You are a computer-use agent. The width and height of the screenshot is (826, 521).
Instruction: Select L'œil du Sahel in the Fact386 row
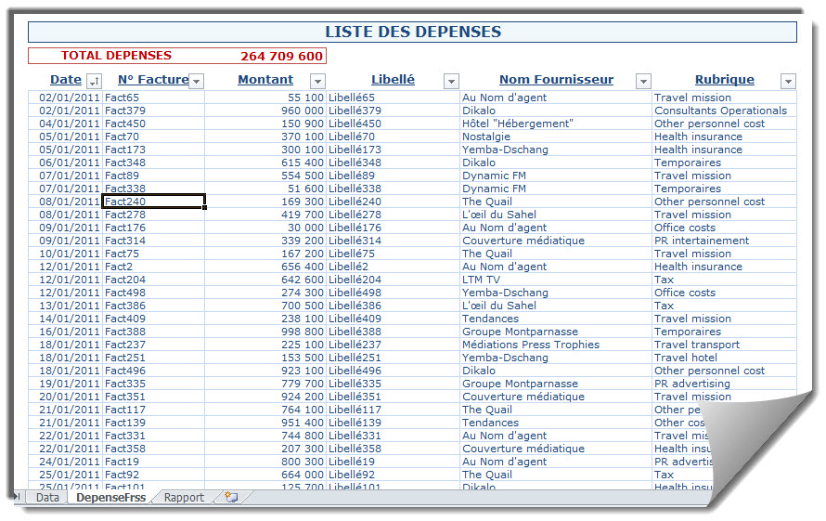[556, 306]
